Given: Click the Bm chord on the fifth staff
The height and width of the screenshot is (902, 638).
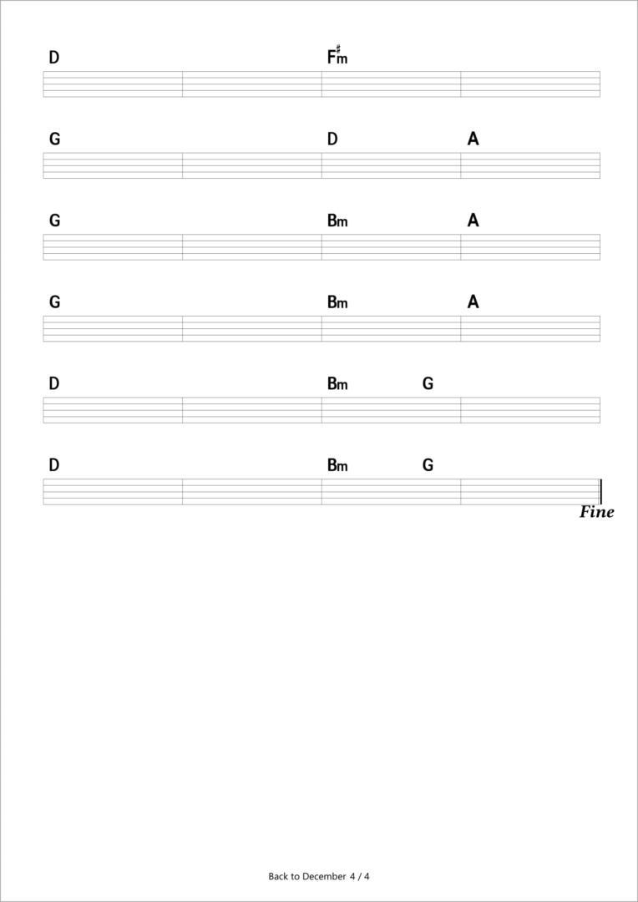Looking at the screenshot, I should [337, 384].
